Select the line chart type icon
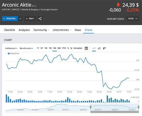Viewport: 142px width, 116px height. [94, 48]
